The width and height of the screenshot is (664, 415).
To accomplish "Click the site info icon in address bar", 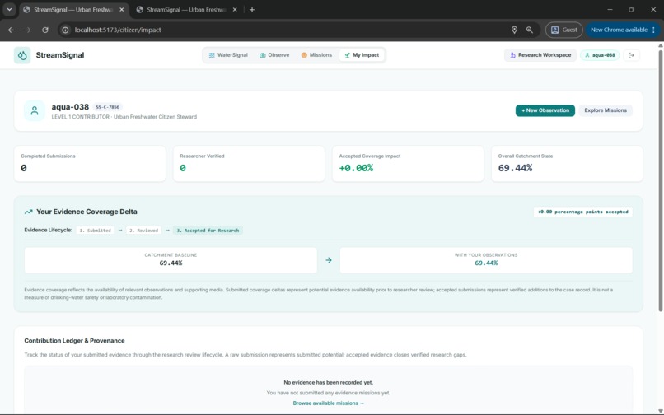I will click(x=65, y=30).
